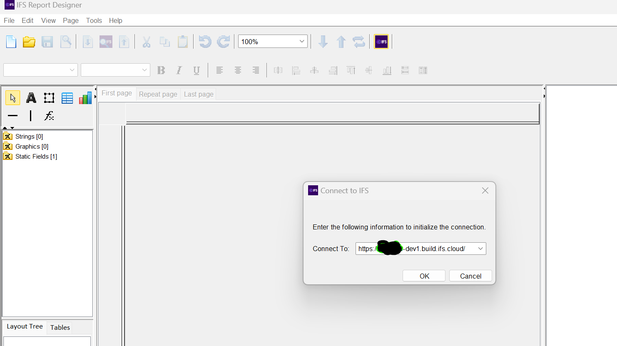Select Static Fields [1] tree item

[36, 157]
